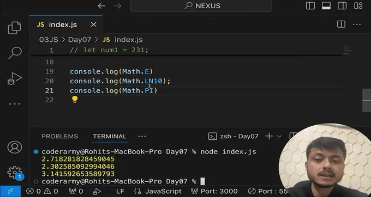Image resolution: width=371 pixels, height=197 pixels.
Task: Click the terminal prompt cursor line
Action: tap(123, 181)
